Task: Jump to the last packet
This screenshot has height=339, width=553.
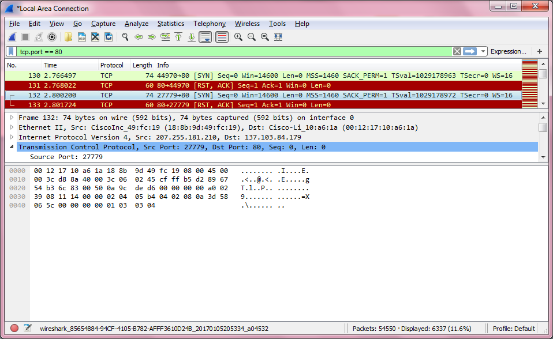Action: [x=192, y=37]
